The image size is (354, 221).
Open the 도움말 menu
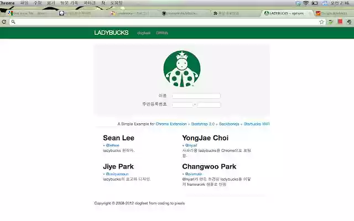116,3
